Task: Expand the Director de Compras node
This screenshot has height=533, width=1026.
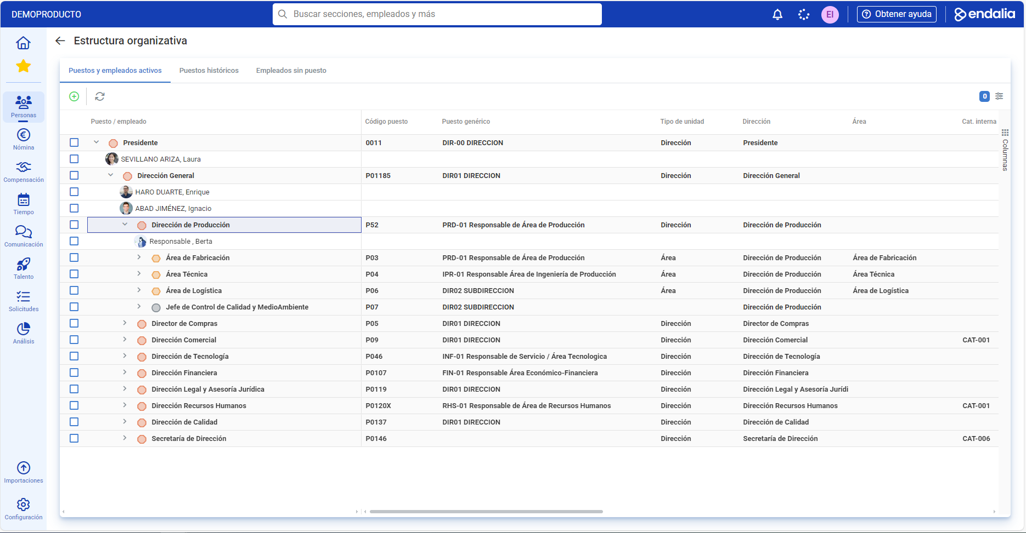Action: (125, 323)
